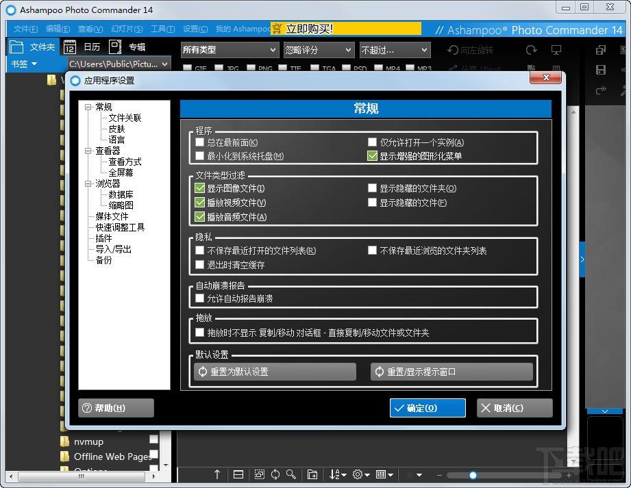Toggle 允许自动报告崩溃 checkbox

199,298
